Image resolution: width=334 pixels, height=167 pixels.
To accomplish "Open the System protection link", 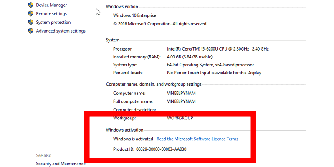I will click(53, 23).
